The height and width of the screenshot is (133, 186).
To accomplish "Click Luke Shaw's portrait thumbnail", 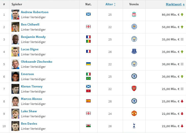I will coord(15,114).
